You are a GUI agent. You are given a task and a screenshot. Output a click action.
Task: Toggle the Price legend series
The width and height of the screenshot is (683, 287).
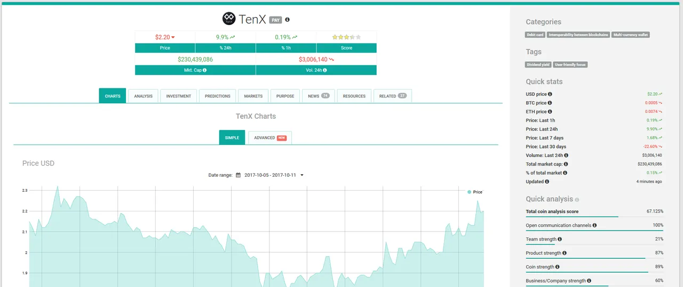474,192
